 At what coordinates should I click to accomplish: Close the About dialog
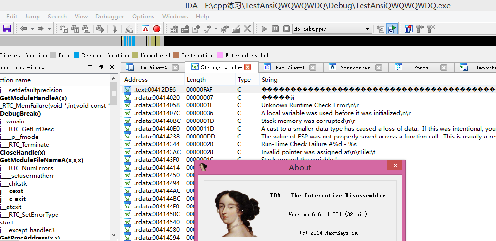pyautogui.click(x=395, y=166)
